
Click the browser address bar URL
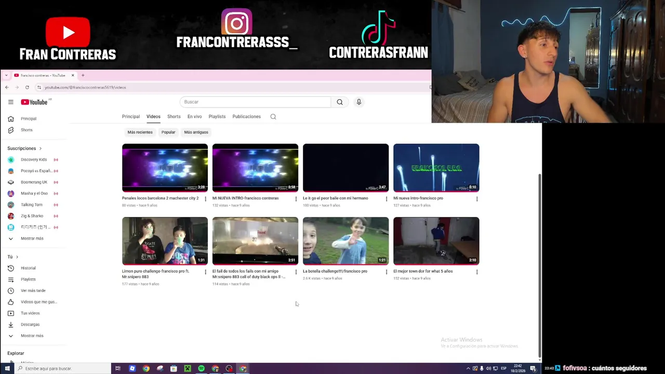click(x=85, y=87)
